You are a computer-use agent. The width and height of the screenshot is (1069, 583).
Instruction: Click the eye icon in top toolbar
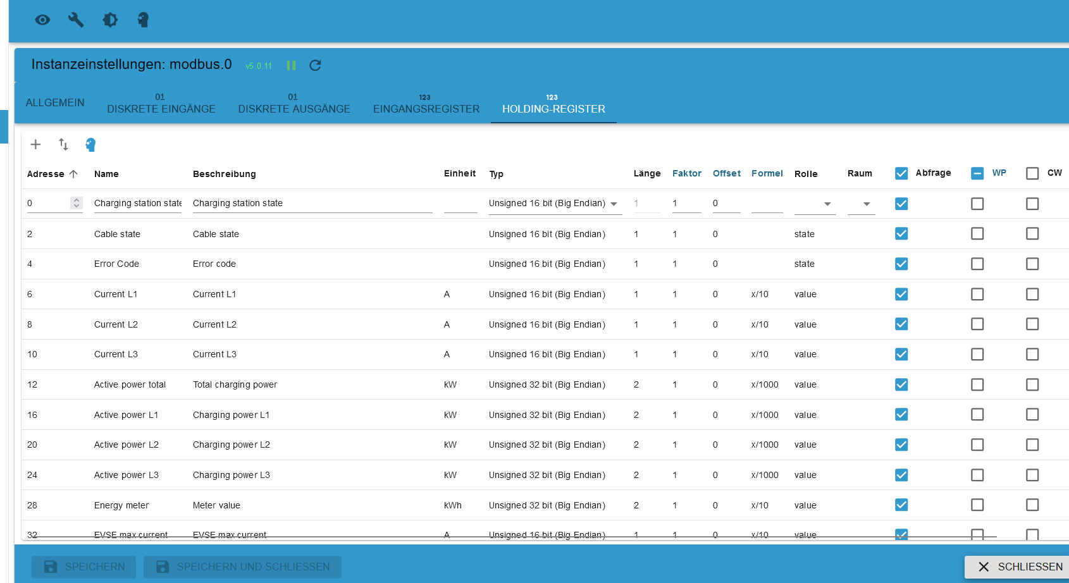point(42,20)
